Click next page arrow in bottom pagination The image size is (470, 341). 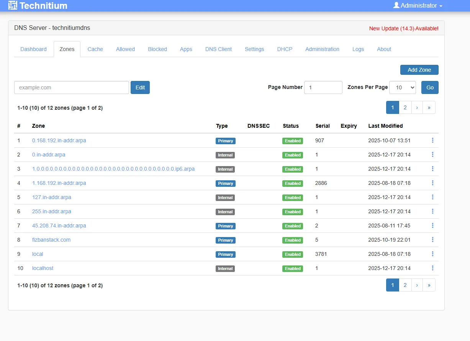click(x=417, y=285)
